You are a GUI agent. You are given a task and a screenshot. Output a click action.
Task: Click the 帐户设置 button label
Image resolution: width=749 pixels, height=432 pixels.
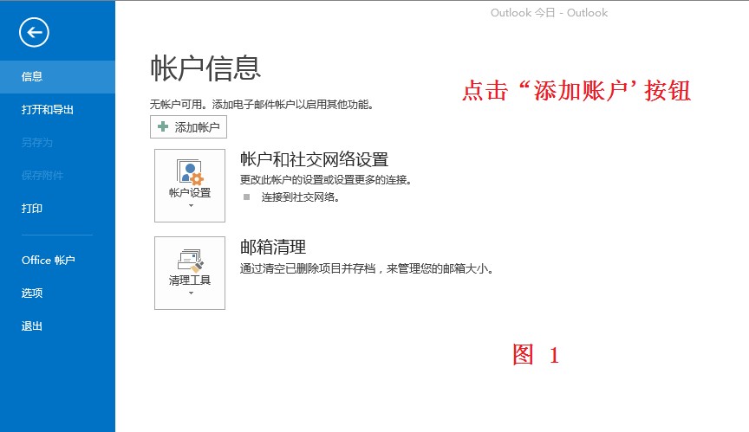[190, 193]
